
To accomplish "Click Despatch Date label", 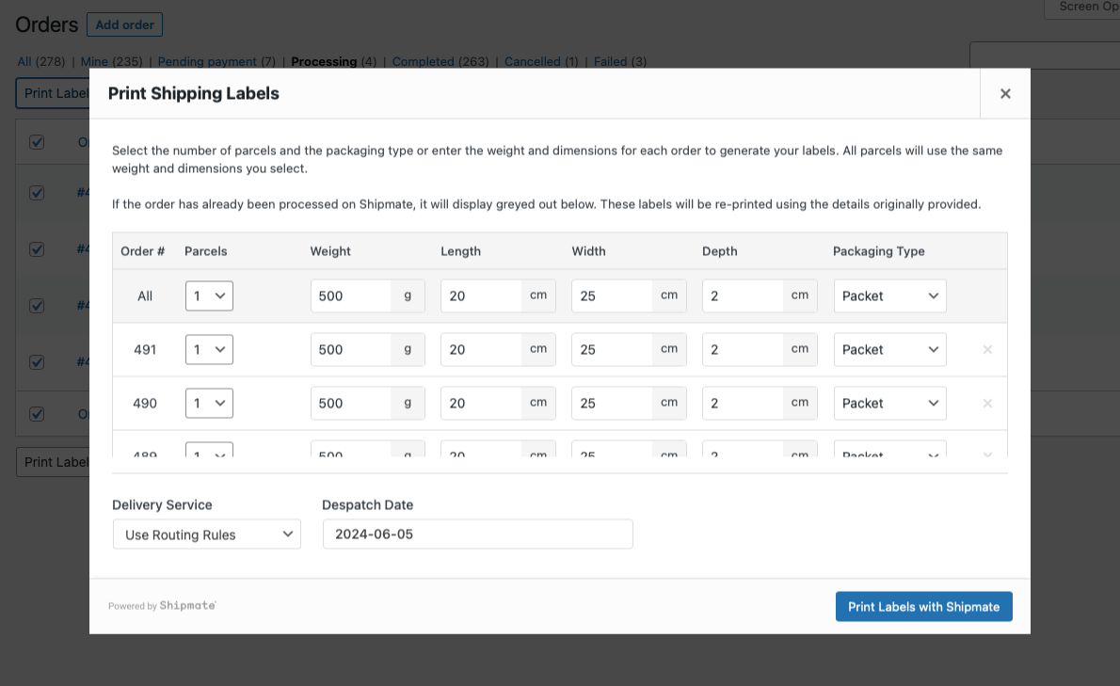I will (x=368, y=504).
